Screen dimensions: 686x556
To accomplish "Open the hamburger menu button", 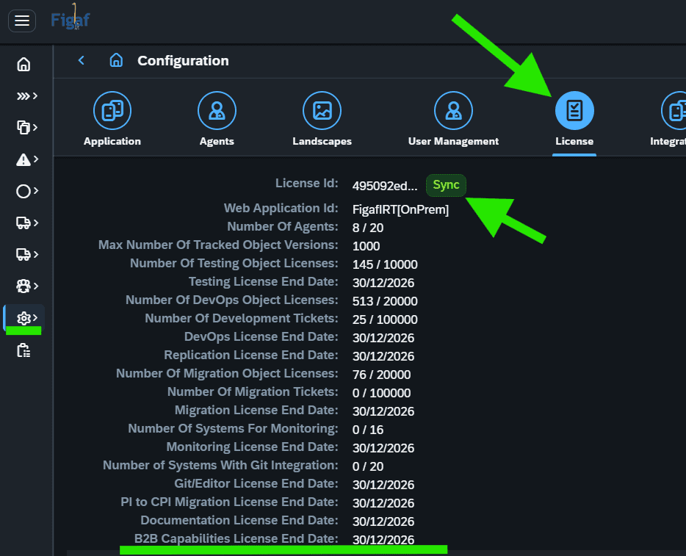I will point(22,21).
